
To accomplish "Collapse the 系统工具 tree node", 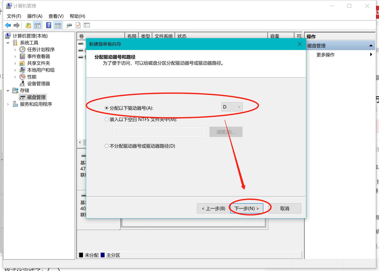I will pyautogui.click(x=8, y=43).
